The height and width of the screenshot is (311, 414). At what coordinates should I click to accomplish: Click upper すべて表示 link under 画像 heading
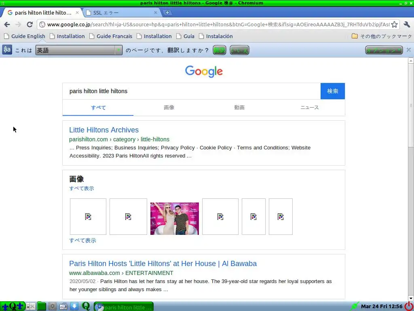coord(82,188)
